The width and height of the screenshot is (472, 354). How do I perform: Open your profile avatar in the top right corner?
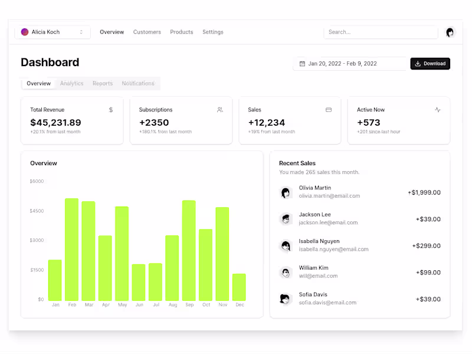pos(450,32)
